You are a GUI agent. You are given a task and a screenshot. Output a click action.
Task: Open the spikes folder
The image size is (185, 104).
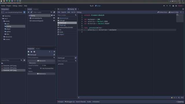[x=8, y=31]
